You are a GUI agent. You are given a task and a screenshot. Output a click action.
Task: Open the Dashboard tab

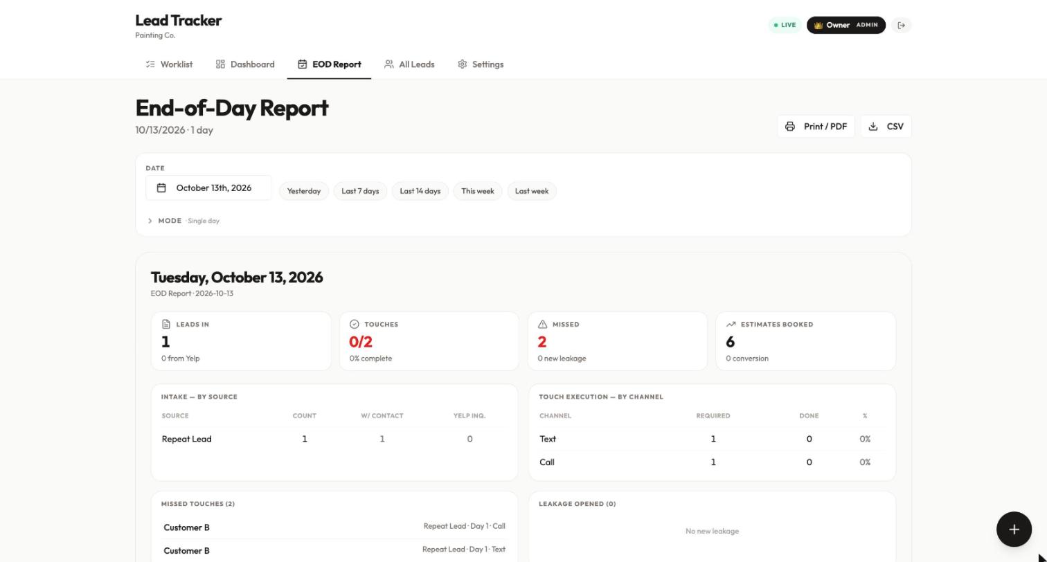click(245, 64)
